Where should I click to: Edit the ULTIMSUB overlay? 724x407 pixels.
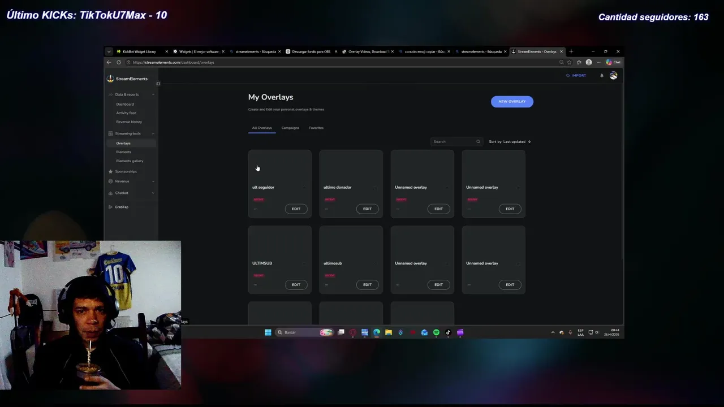[296, 284]
